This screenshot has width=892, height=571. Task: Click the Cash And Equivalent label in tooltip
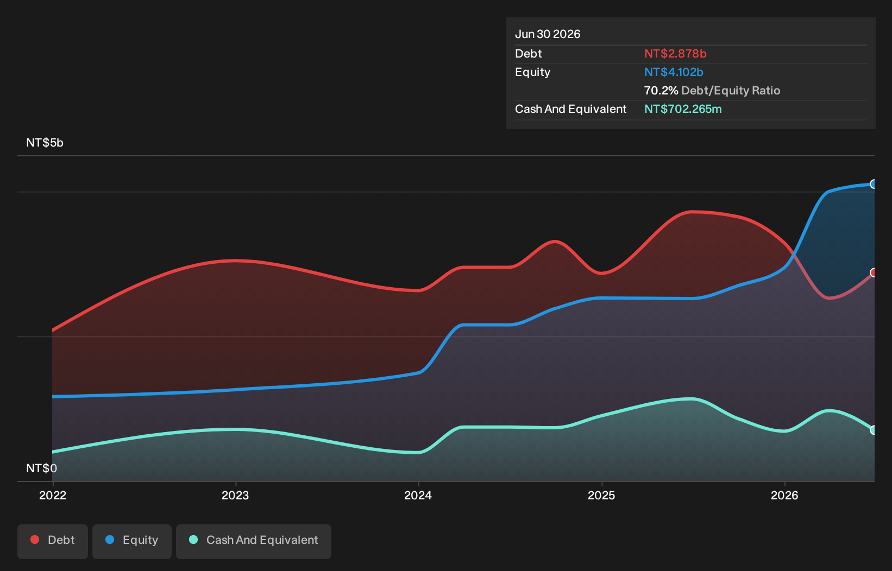pos(571,109)
